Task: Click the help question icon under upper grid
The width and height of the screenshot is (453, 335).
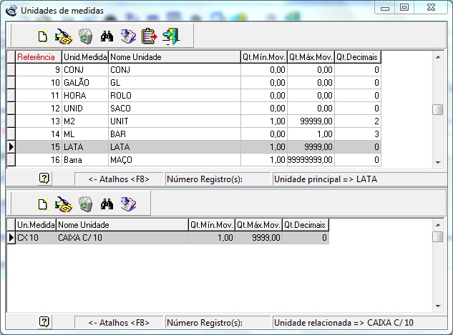Action: click(x=44, y=179)
